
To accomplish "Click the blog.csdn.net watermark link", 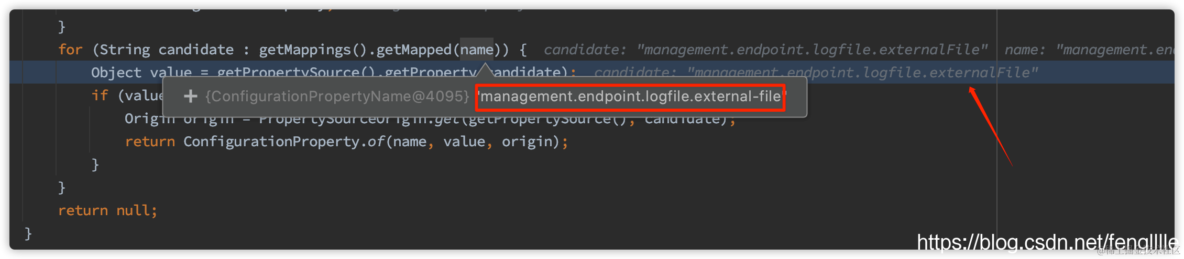I will click(1047, 242).
